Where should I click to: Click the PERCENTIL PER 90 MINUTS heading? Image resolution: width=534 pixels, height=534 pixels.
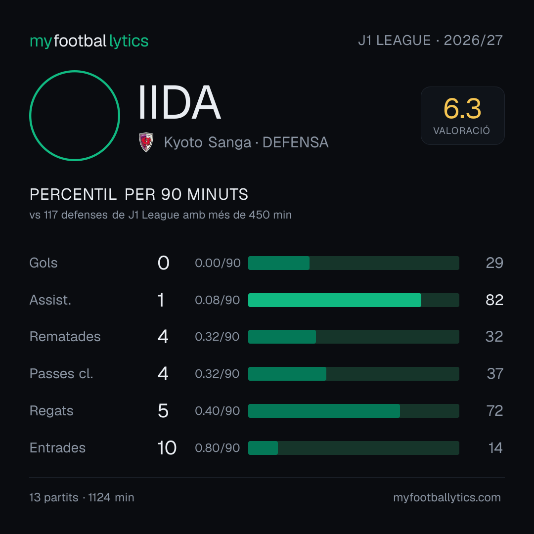click(x=139, y=194)
